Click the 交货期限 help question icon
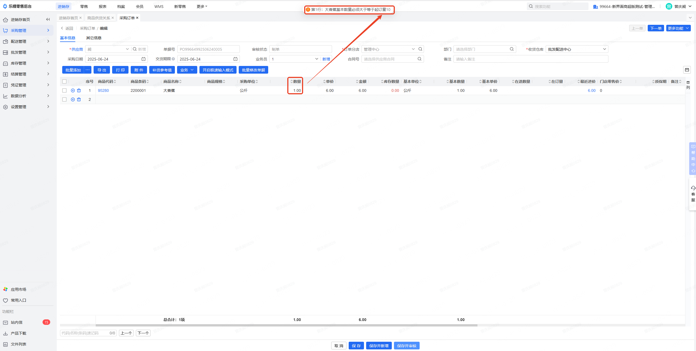The height and width of the screenshot is (351, 696). click(x=173, y=59)
